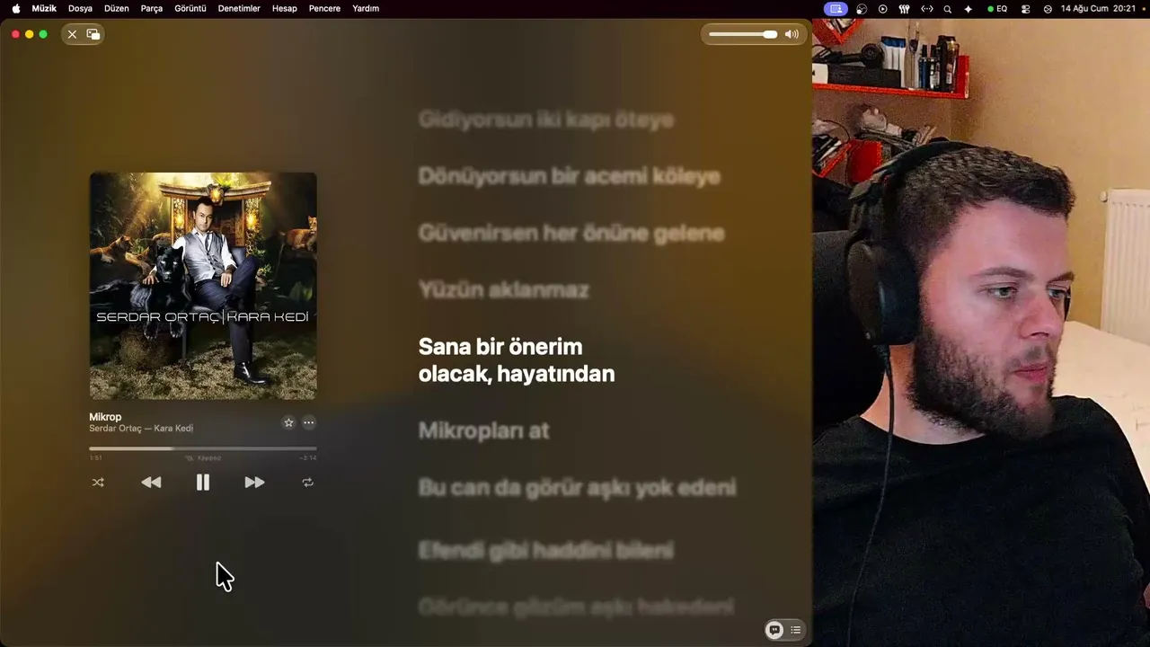Click the sparkle icon in menu bar
The height and width of the screenshot is (647, 1150).
click(968, 8)
